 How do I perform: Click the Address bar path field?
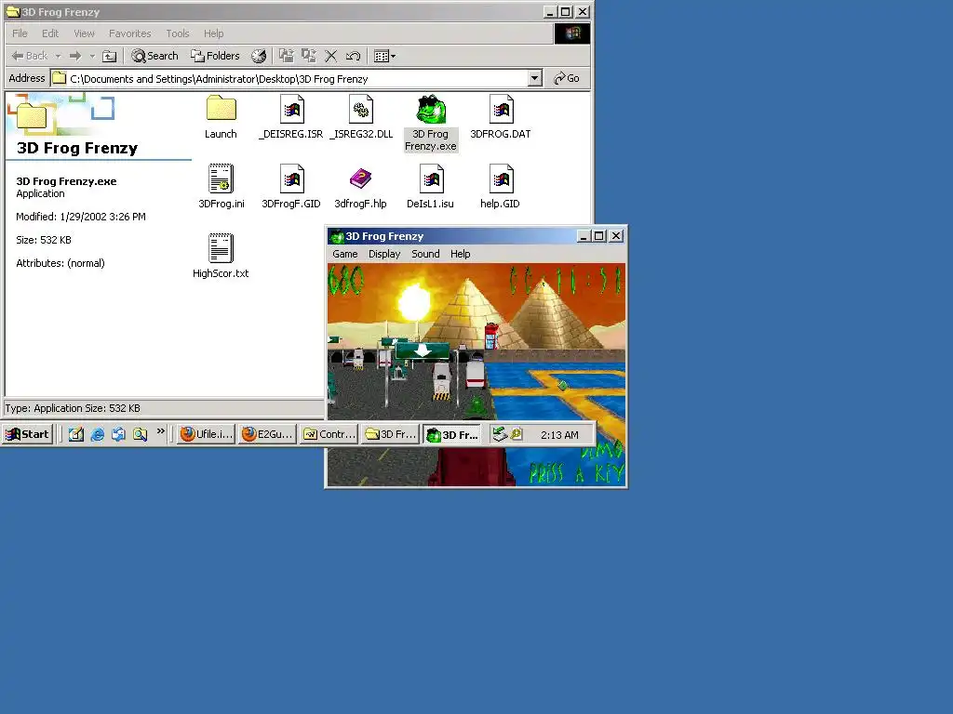[289, 78]
